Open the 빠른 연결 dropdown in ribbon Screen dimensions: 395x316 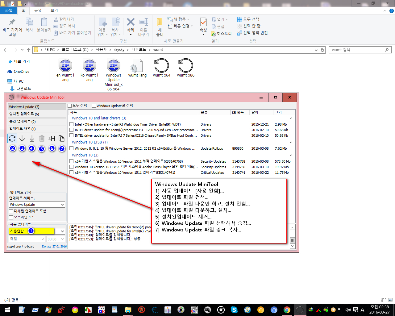(180, 26)
